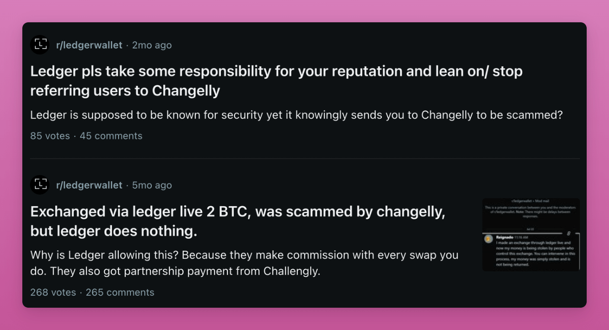Click the chain link icon in the preview image

(x=569, y=233)
